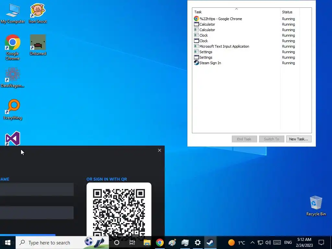Click the Windows Start button
Viewport: 332px width, 249px height.
coord(8,243)
